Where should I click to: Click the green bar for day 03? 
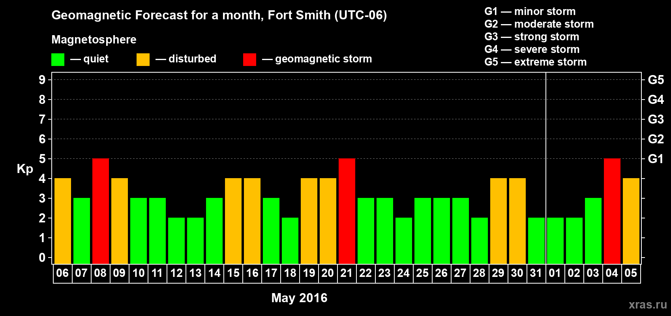click(593, 231)
